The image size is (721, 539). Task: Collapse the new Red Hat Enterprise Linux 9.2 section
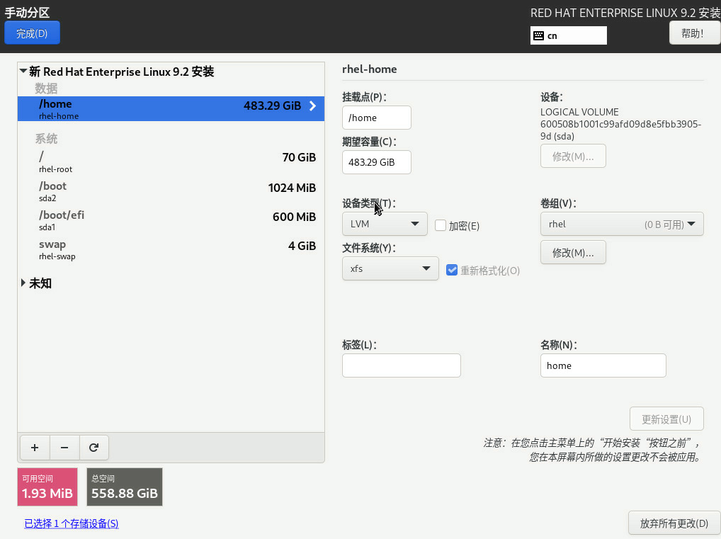pos(23,72)
